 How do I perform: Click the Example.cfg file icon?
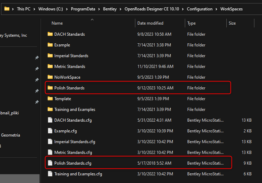50,131
